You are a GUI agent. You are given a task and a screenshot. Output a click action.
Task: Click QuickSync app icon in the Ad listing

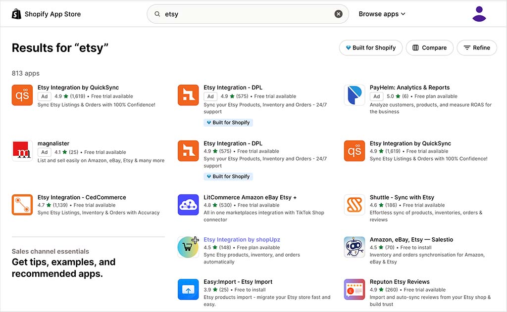coord(22,95)
